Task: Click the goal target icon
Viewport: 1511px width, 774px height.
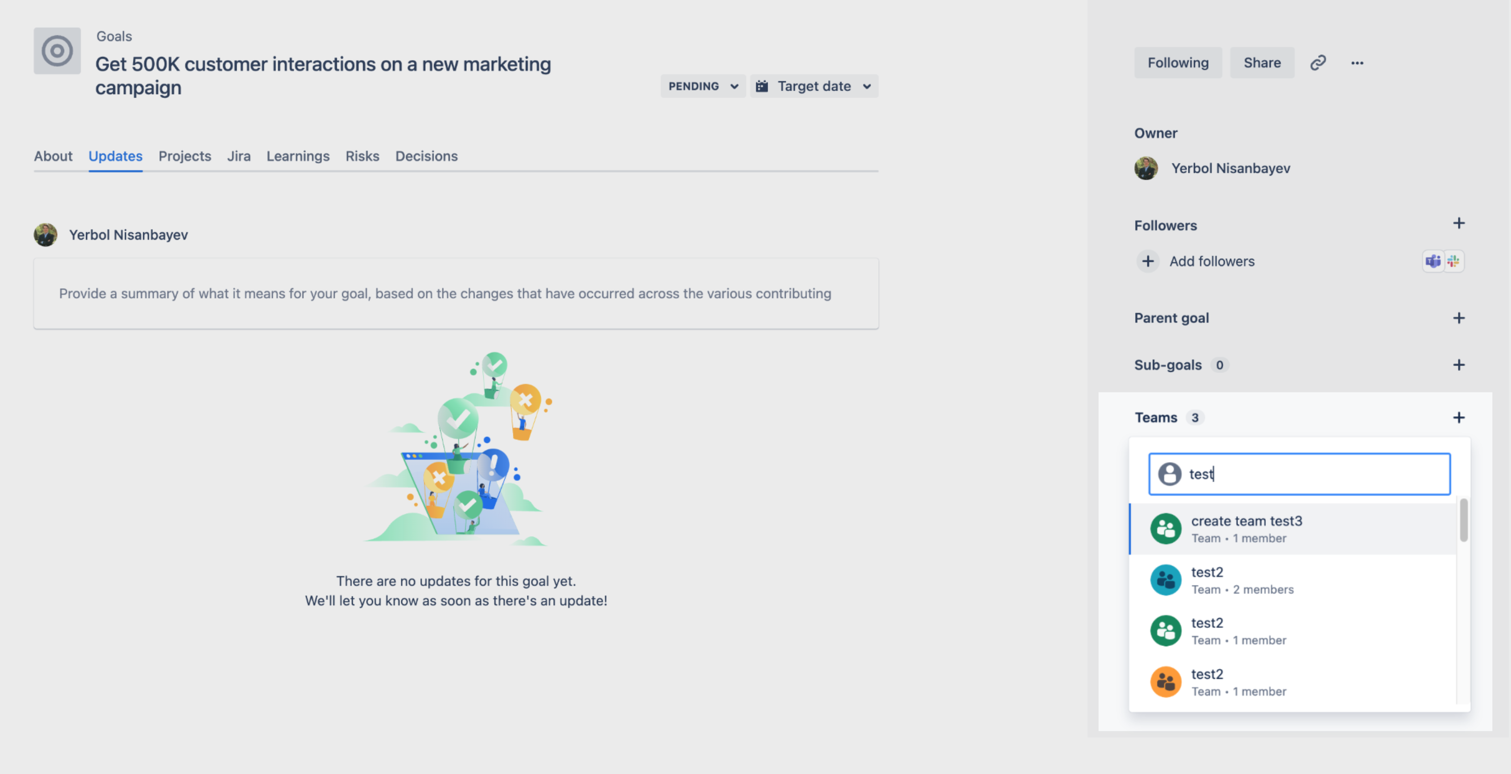Action: 57,50
